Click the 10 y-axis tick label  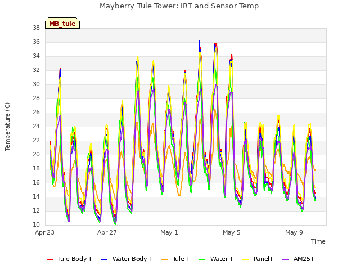pos(36,225)
